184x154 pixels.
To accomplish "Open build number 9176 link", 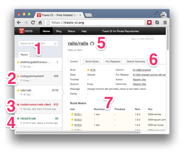I will 93,70.
